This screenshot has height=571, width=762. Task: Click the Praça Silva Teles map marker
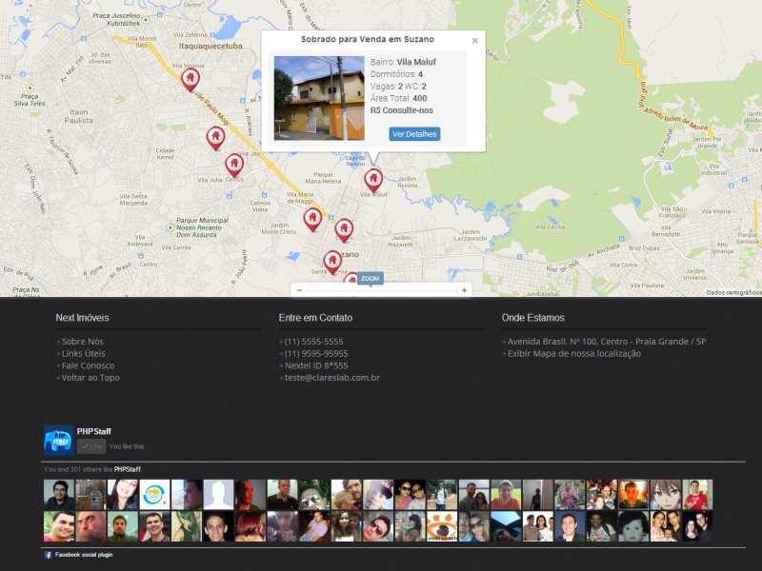(30, 88)
